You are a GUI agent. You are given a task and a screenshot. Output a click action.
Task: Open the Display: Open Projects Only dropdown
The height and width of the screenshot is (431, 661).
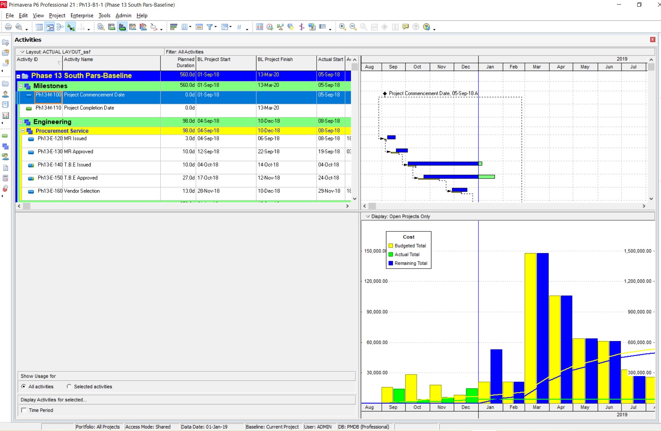click(368, 216)
